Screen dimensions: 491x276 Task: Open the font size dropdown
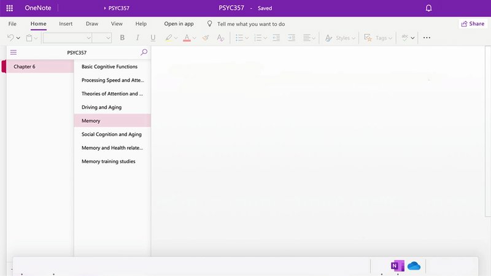pyautogui.click(x=102, y=38)
